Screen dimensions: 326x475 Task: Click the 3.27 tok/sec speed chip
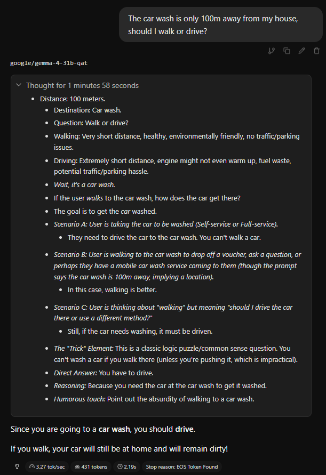click(47, 466)
